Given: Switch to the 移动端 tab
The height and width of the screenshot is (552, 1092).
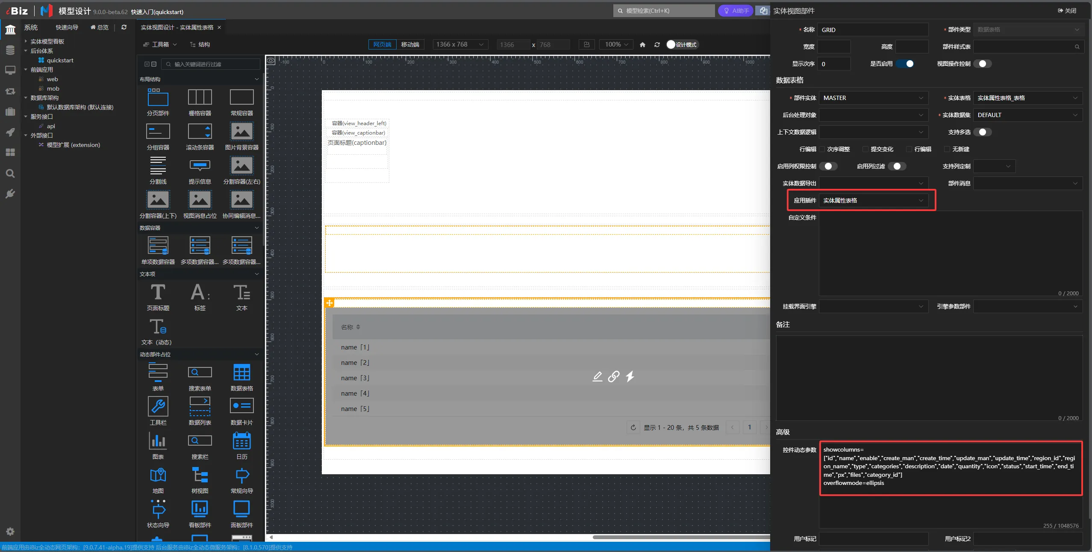Looking at the screenshot, I should 410,44.
